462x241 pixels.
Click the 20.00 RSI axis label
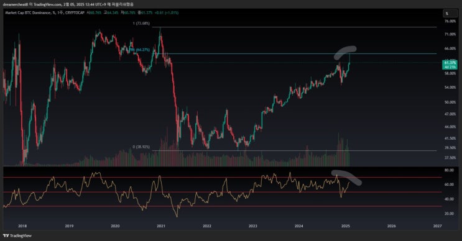pyautogui.click(x=449, y=214)
